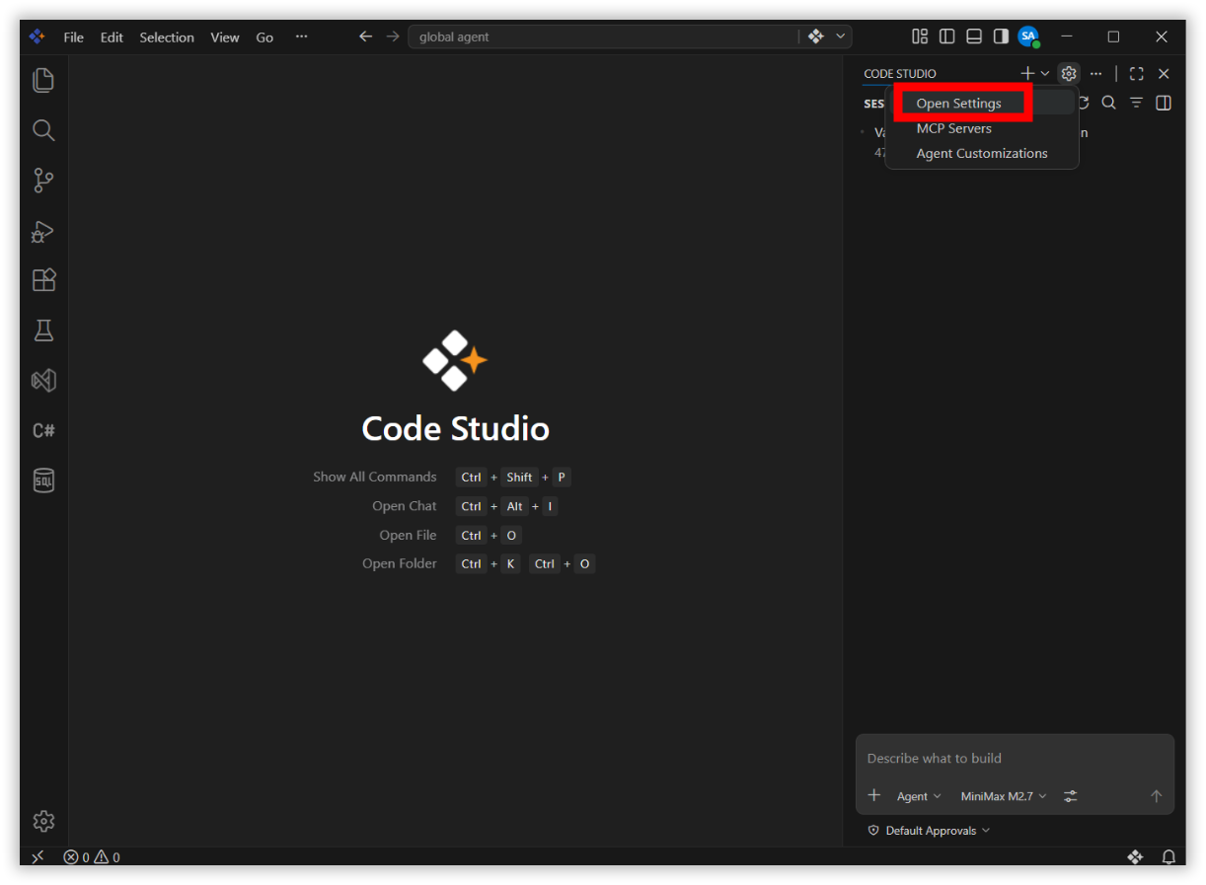Click the remote window indicator in status bar
Viewport: 1206px width, 885px height.
coord(38,857)
